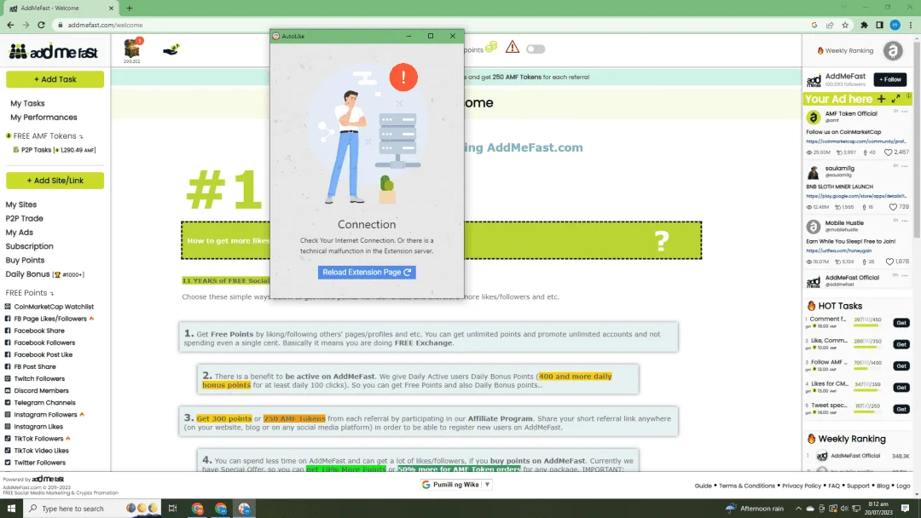Toggle the switch next to warning icon
Image resolution: width=921 pixels, height=518 pixels.
pos(535,49)
